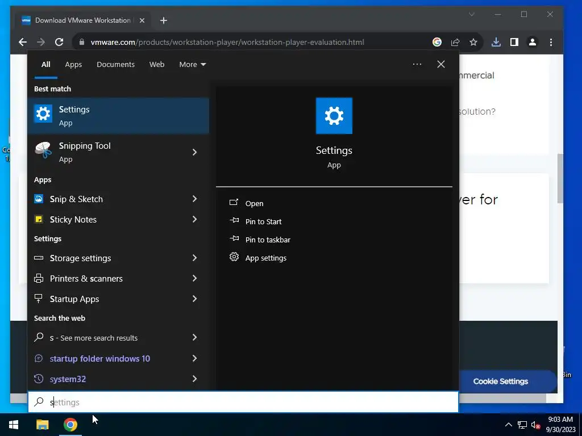Viewport: 582px width, 436px height.
Task: Bookmark this page with the star icon
Action: click(473, 42)
